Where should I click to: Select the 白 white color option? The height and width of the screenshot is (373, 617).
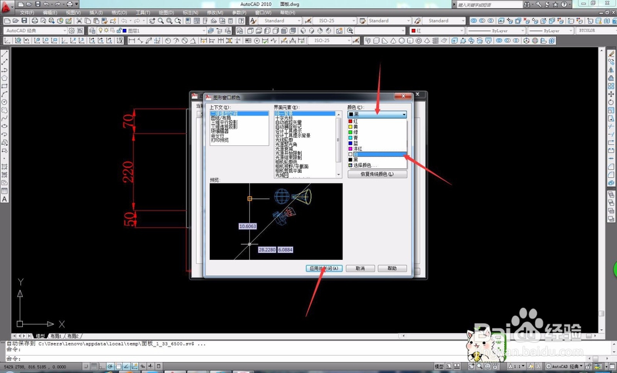coord(377,154)
